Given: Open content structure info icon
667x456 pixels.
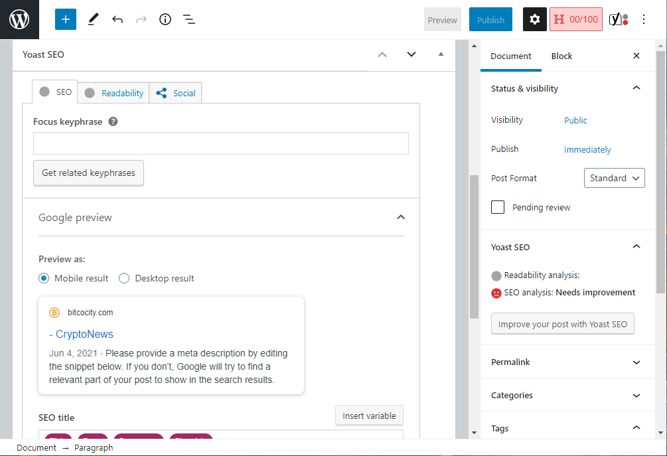Looking at the screenshot, I should 165,19.
